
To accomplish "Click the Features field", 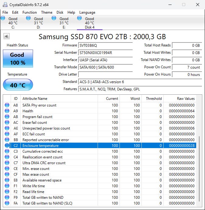I will click(140, 89).
